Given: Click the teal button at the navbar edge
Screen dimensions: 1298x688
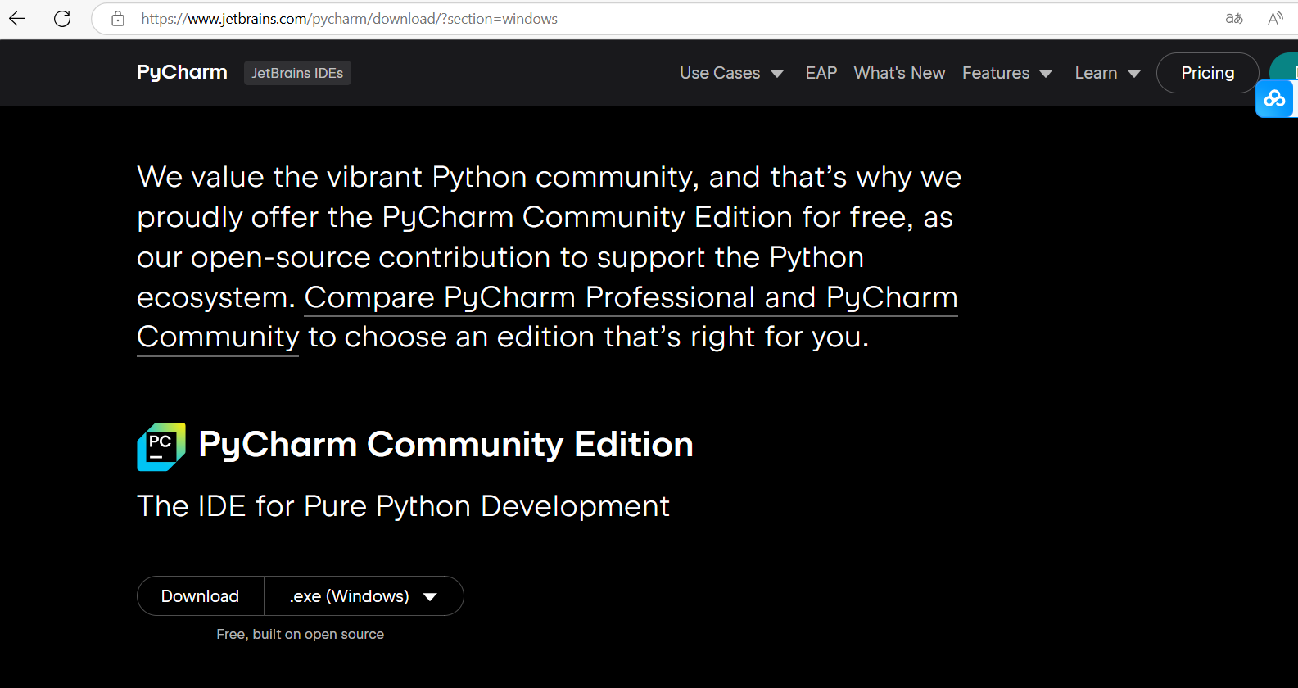Looking at the screenshot, I should [1284, 67].
